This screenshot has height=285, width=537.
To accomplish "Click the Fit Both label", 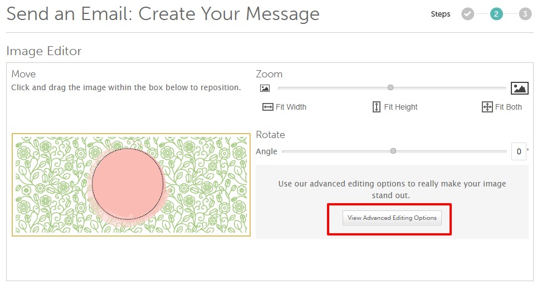I will click(508, 107).
